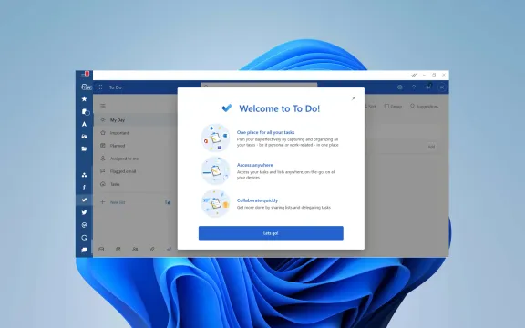The width and height of the screenshot is (525, 328).
Task: Click the search box in header
Action: [x=259, y=86]
